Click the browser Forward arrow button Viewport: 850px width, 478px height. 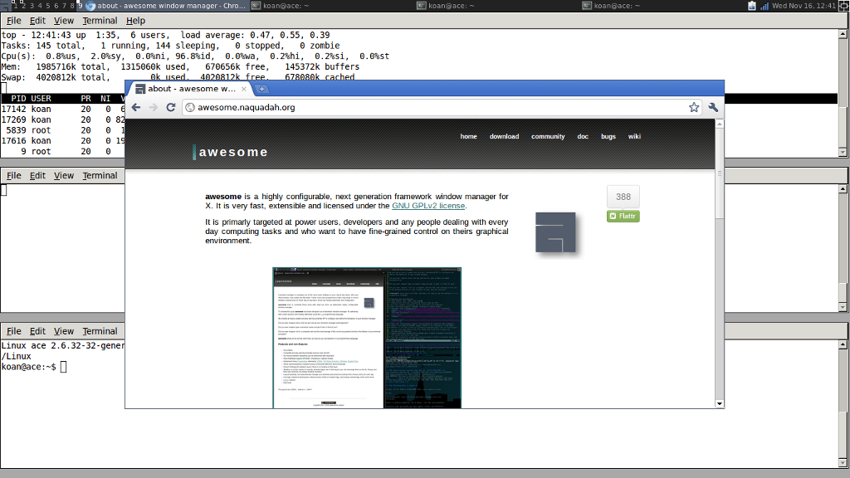pyautogui.click(x=153, y=107)
